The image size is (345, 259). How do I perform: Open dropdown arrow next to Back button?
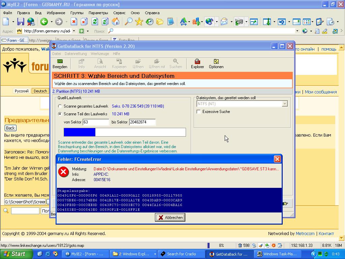pos(52,22)
